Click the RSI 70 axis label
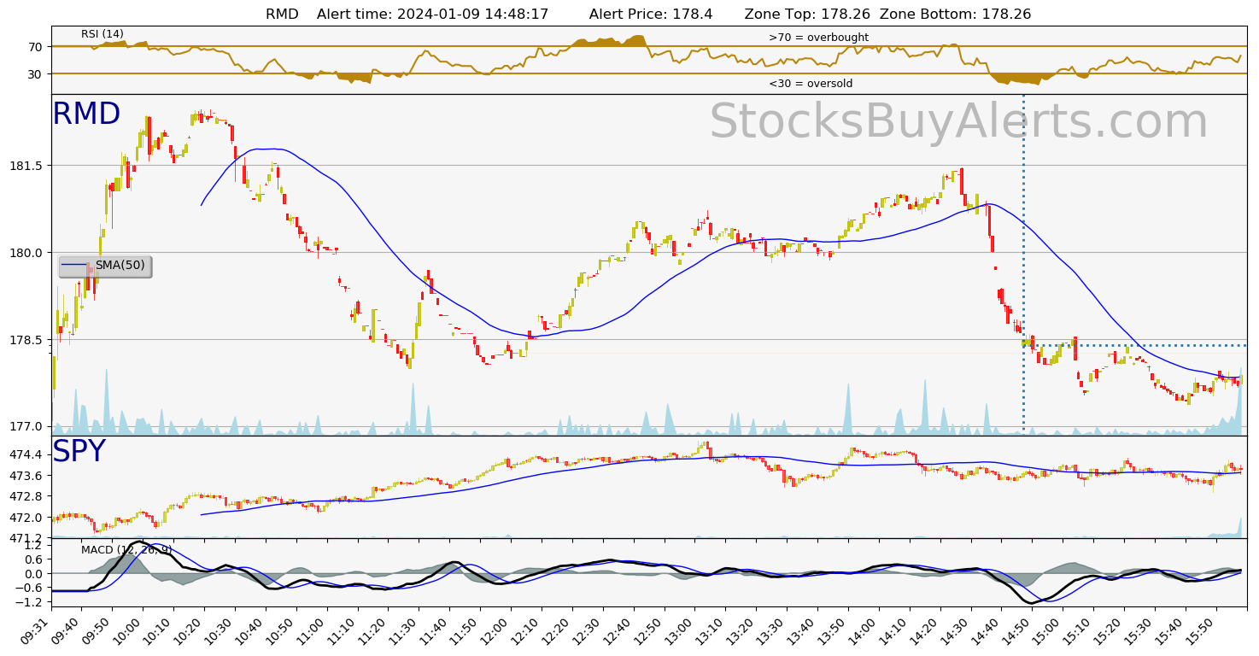 tap(35, 46)
